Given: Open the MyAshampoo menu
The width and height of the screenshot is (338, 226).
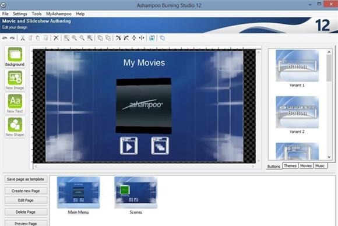Looking at the screenshot, I should click(59, 14).
